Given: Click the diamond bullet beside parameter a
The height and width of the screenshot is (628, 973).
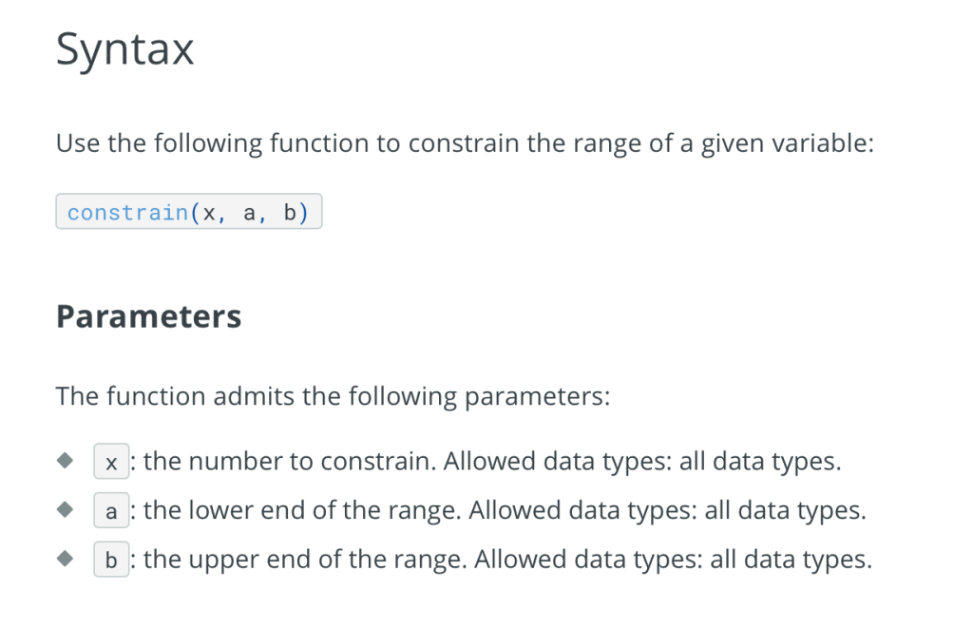Looking at the screenshot, I should point(65,510).
